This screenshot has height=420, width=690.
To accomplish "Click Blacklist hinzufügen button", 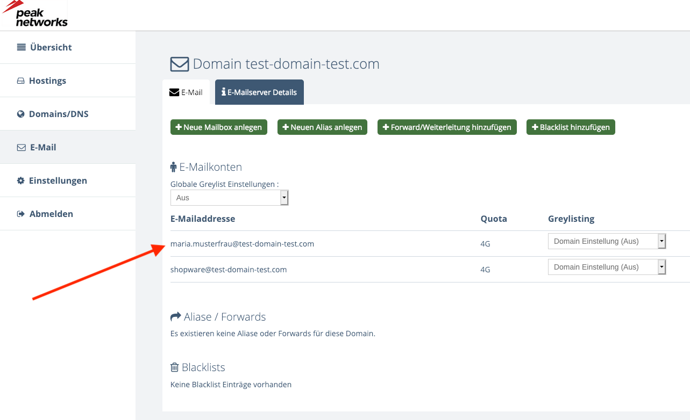I will pyautogui.click(x=571, y=127).
